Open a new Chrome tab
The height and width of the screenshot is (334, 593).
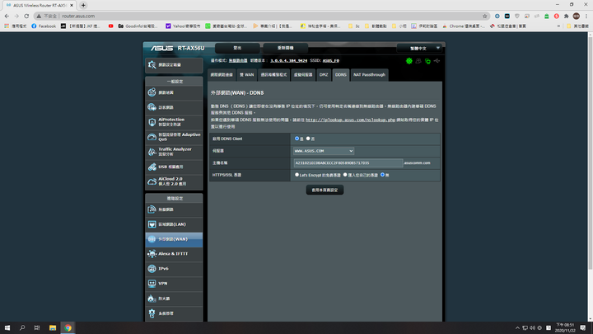pyautogui.click(x=83, y=5)
